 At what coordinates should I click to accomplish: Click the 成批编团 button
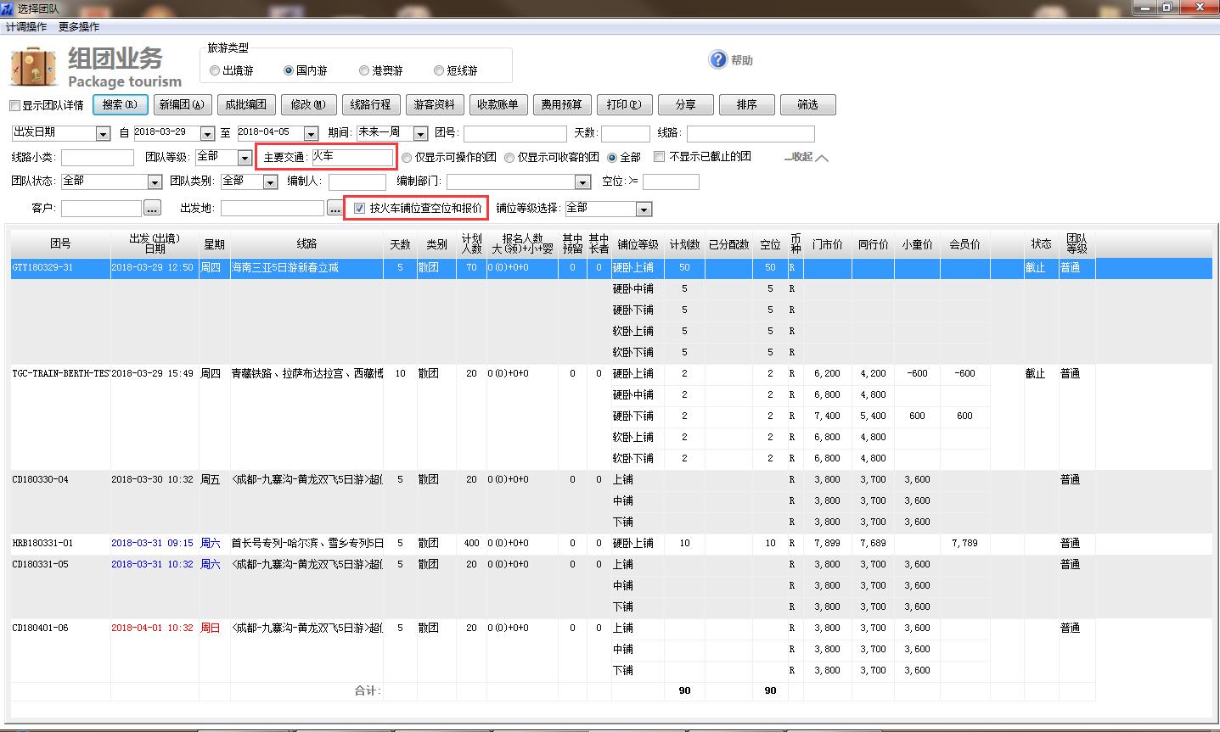point(246,104)
